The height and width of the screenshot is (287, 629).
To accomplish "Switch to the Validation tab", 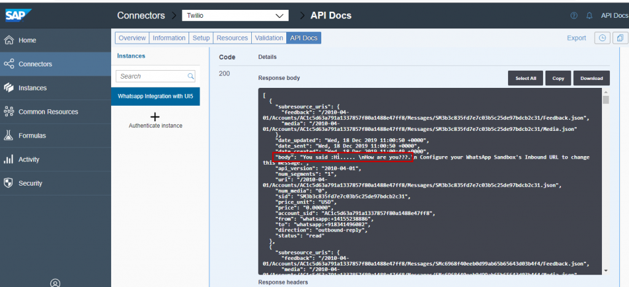I will point(269,38).
